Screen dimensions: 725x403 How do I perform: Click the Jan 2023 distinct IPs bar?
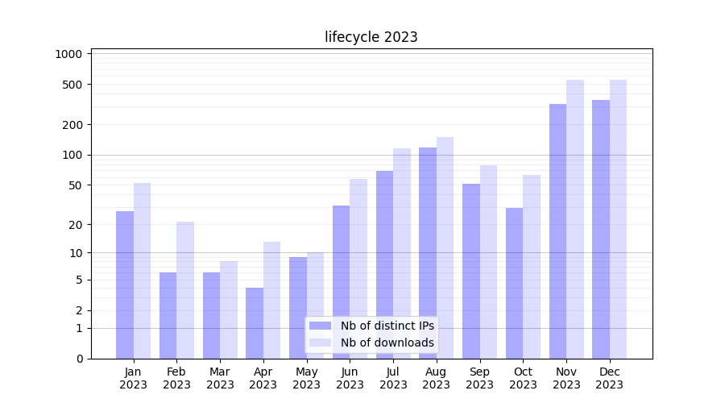click(125, 285)
